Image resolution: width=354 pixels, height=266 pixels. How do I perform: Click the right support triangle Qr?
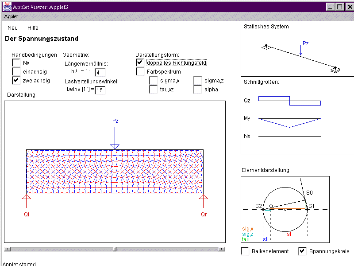pos(203,197)
